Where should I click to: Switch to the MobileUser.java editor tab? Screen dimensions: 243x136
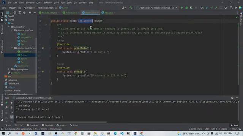click(x=49, y=13)
